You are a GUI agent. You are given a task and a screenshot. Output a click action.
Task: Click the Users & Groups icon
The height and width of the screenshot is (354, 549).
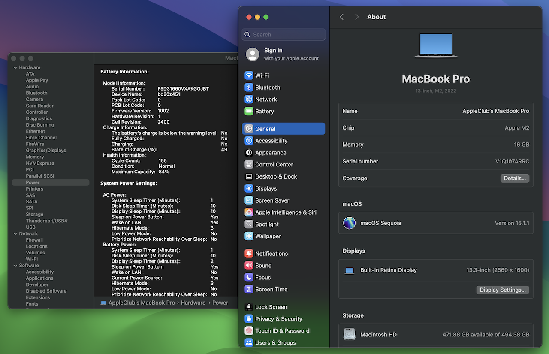point(249,343)
